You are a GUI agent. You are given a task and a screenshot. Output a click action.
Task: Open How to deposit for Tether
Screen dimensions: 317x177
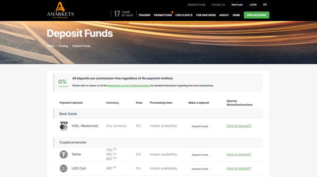point(239,154)
